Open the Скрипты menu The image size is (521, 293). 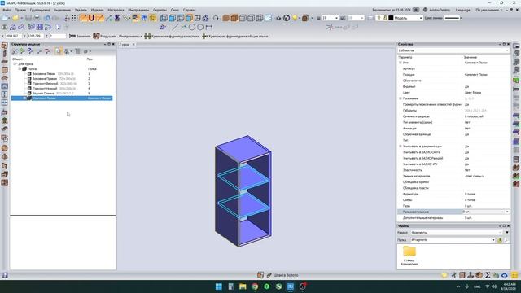coord(160,10)
